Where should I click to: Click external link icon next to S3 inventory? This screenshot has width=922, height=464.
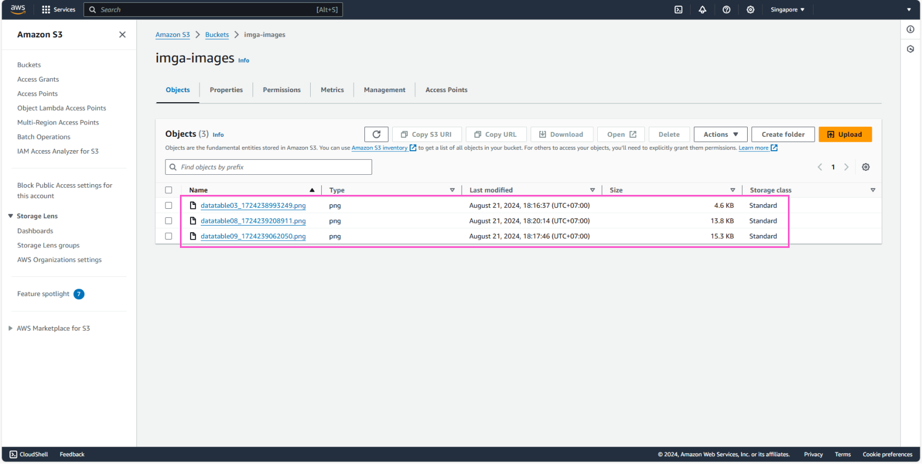point(413,148)
